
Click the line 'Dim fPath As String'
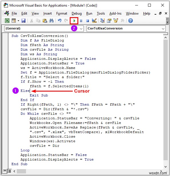(x=42, y=45)
